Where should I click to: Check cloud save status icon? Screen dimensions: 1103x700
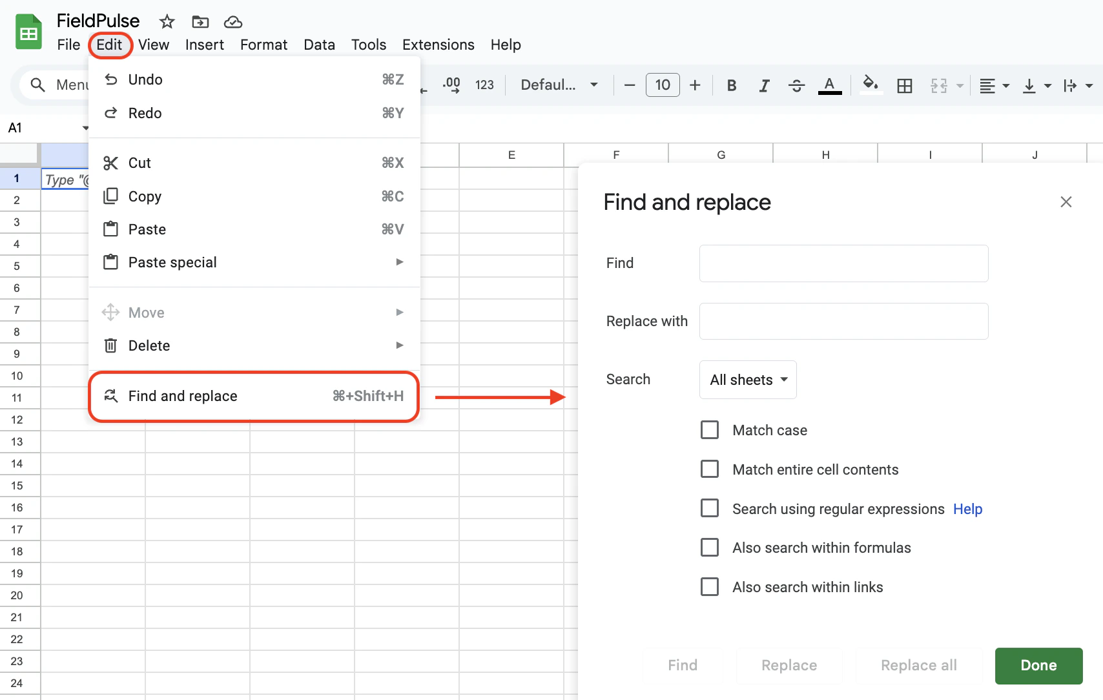pyautogui.click(x=233, y=22)
